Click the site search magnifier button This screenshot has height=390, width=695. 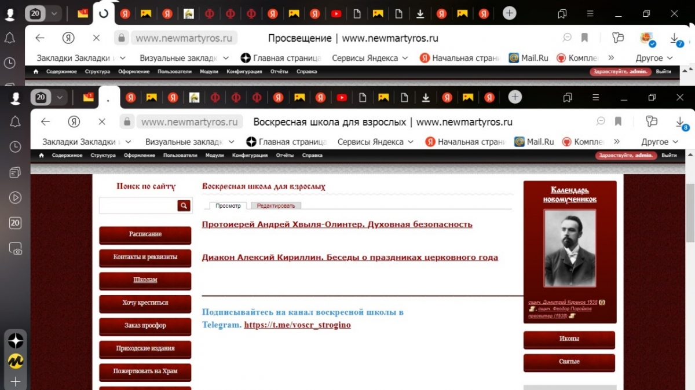tap(184, 205)
